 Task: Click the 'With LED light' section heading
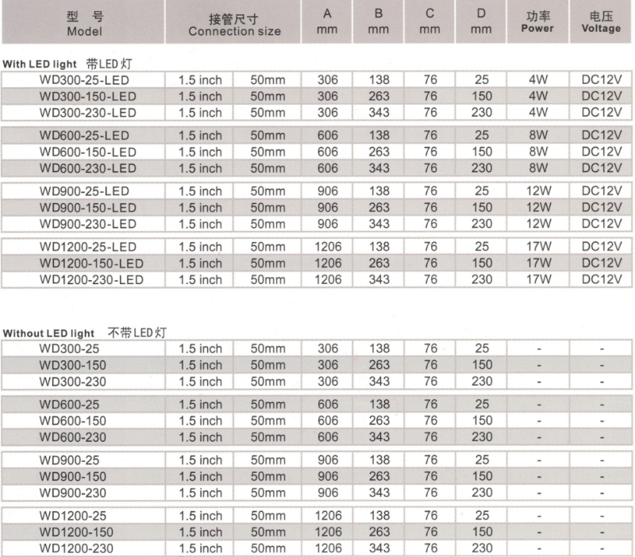[67, 64]
